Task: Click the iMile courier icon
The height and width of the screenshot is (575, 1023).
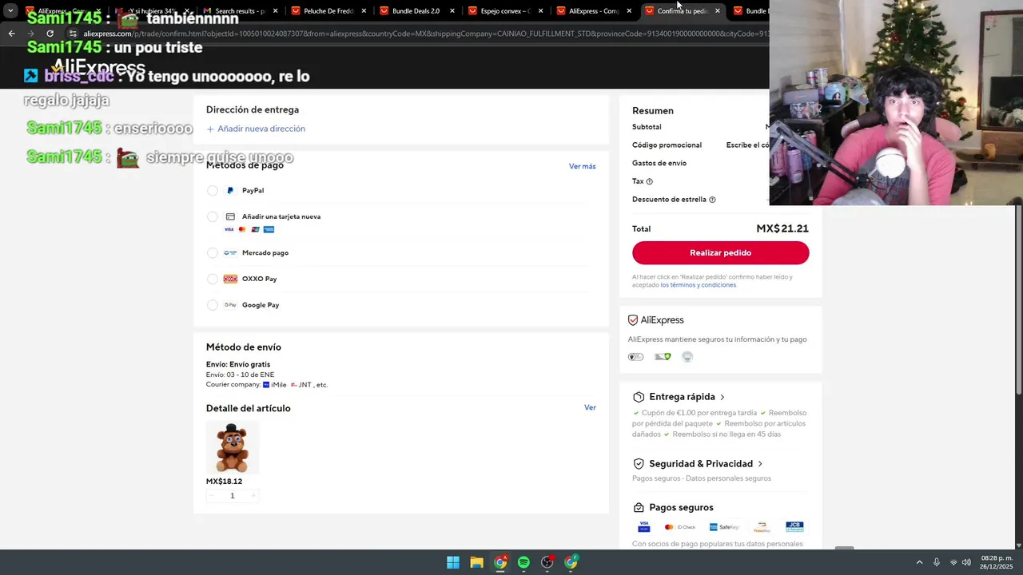Action: pos(266,385)
